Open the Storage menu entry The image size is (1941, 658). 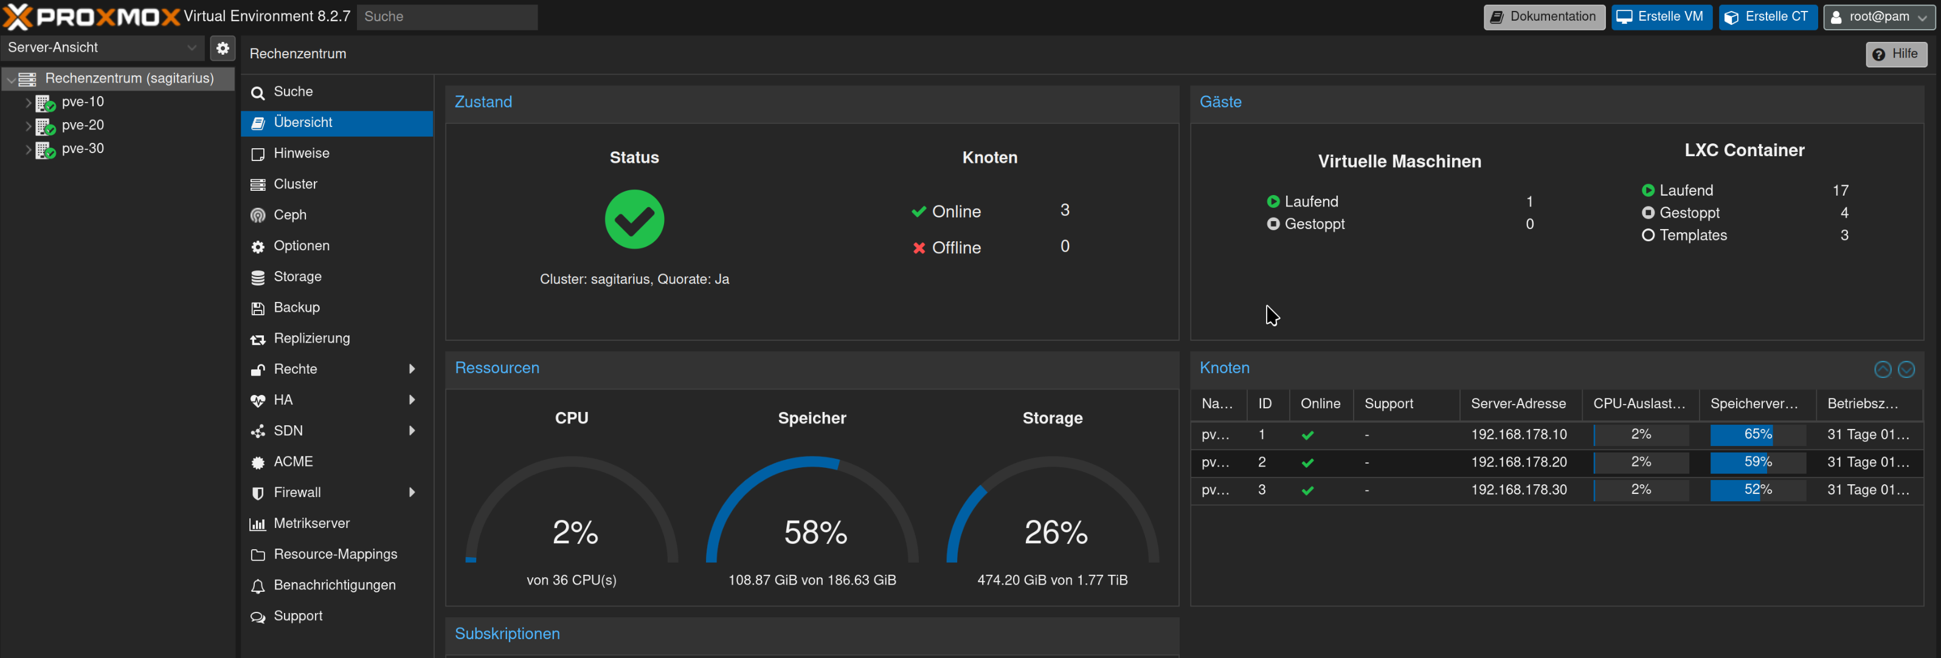(337, 277)
